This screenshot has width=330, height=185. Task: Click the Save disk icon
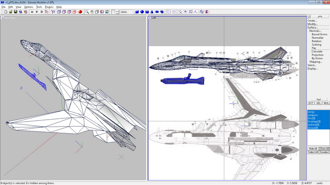(15, 12)
